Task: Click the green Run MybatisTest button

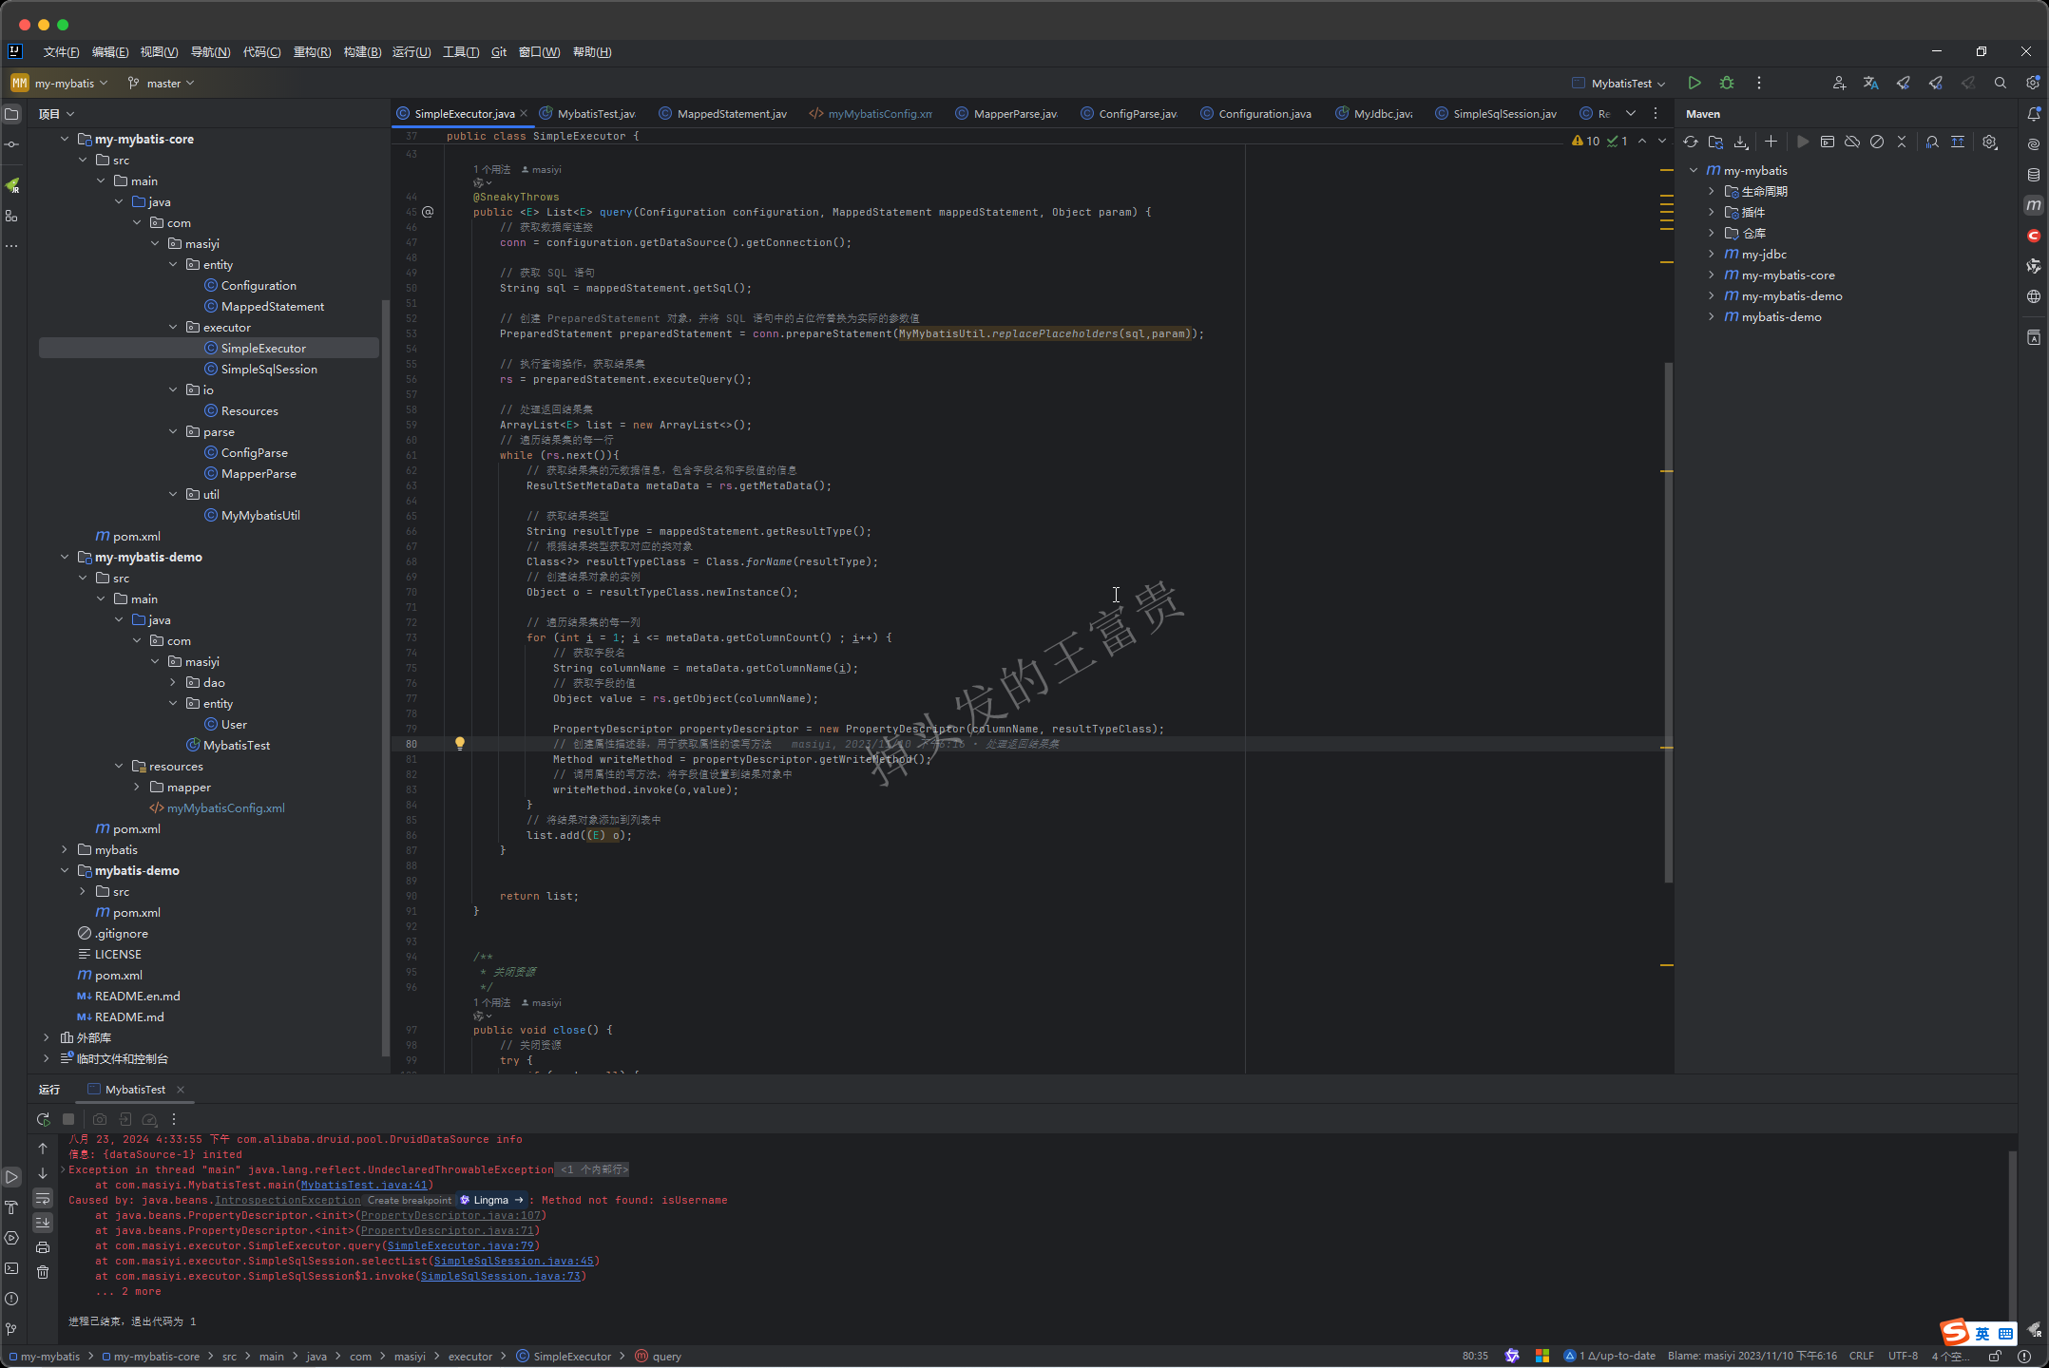Action: click(x=1694, y=84)
